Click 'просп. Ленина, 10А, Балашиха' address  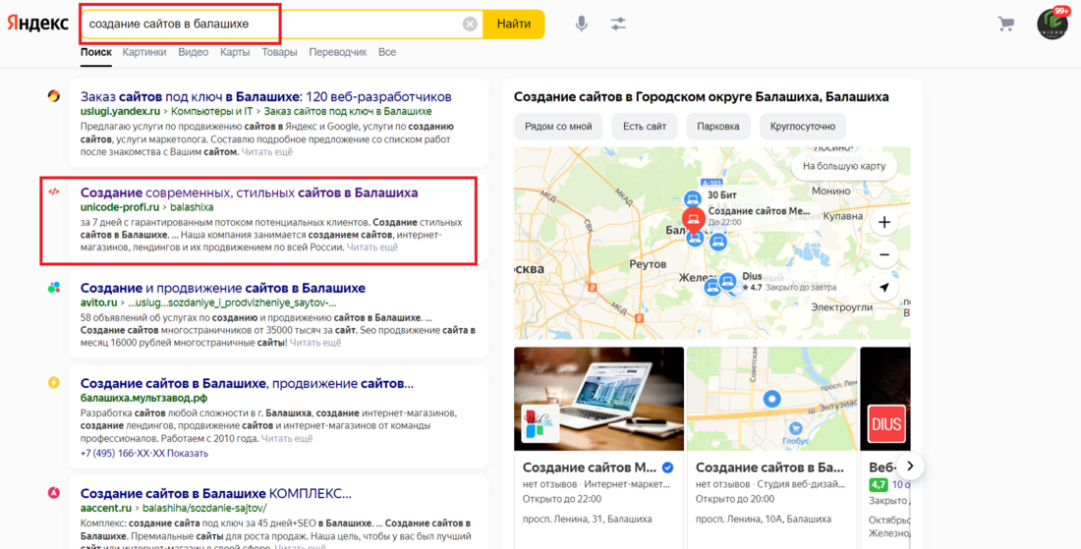[x=764, y=519]
